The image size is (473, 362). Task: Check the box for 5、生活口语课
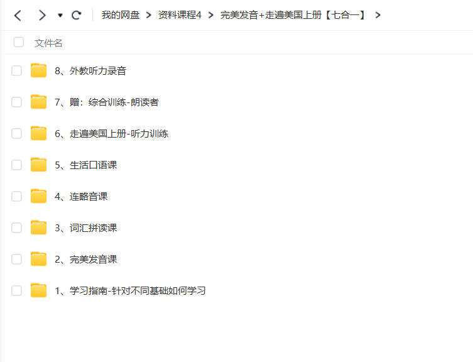(x=16, y=165)
